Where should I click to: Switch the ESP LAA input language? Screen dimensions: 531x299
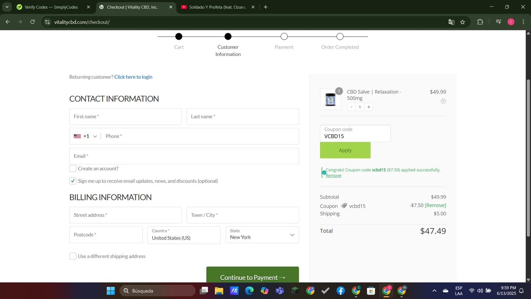tap(459, 290)
